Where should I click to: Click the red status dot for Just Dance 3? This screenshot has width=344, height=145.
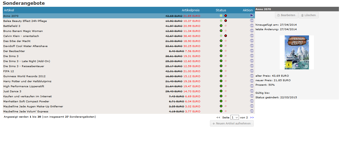pos(226,91)
